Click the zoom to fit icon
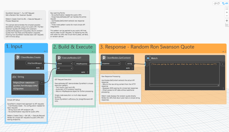 pos(227,9)
